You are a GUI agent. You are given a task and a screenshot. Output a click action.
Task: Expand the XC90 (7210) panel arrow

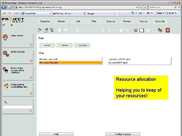tap(31, 61)
